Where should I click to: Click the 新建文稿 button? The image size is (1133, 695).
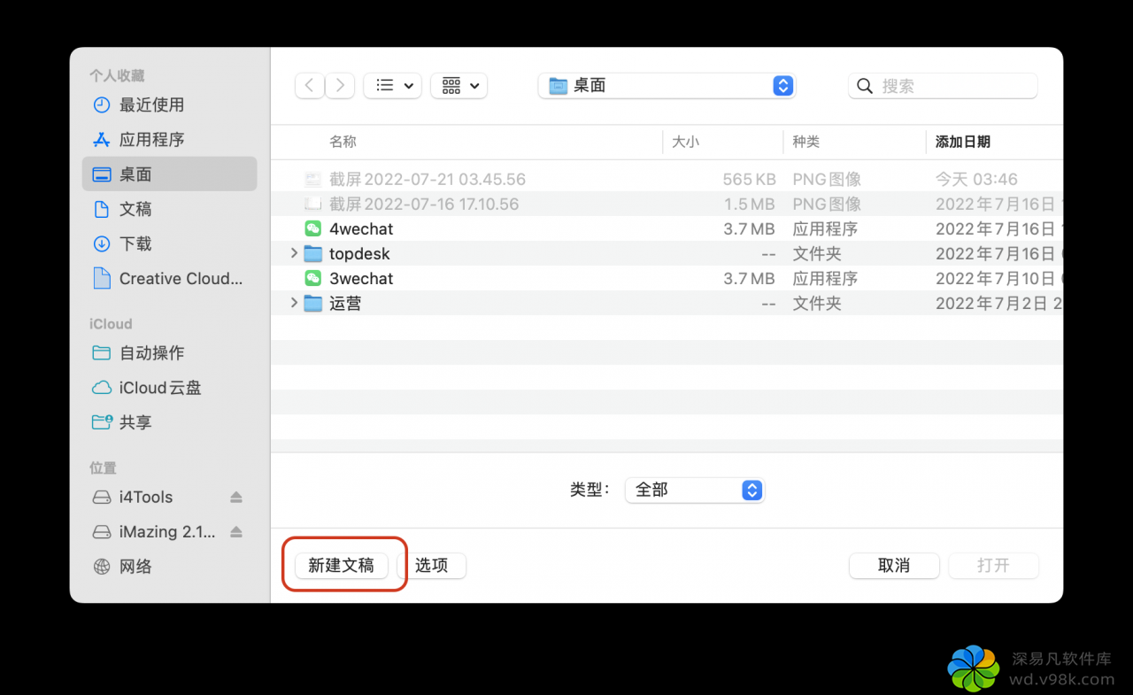tap(341, 565)
